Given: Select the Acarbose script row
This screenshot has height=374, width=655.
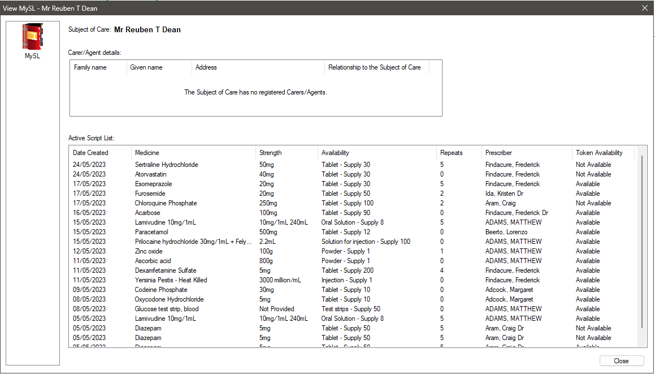Looking at the screenshot, I should click(353, 213).
